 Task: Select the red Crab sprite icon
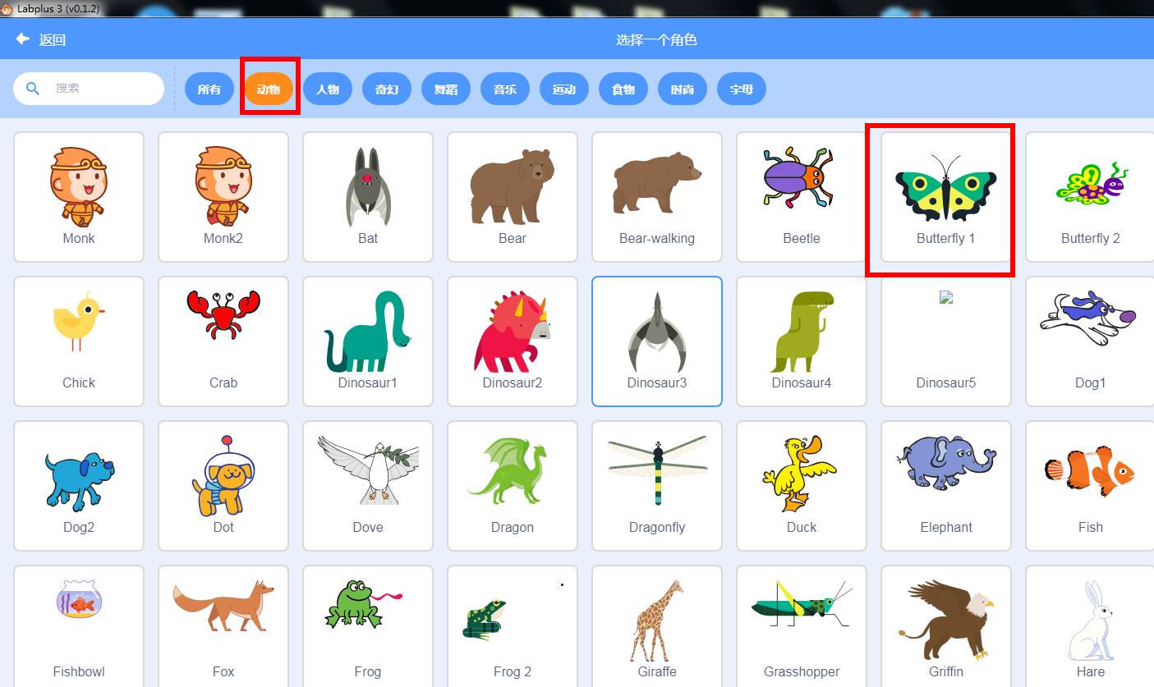(x=223, y=314)
